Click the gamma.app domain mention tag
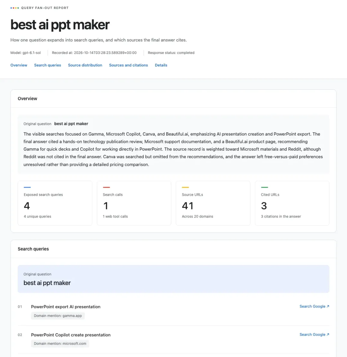This screenshot has height=357, width=347. click(x=58, y=316)
